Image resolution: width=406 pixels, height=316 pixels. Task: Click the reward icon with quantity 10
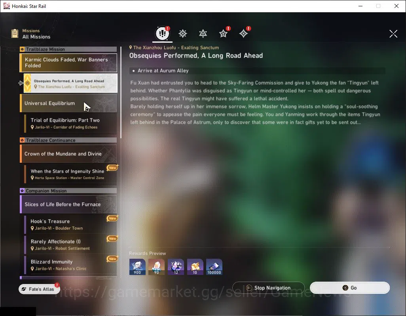[195, 267]
